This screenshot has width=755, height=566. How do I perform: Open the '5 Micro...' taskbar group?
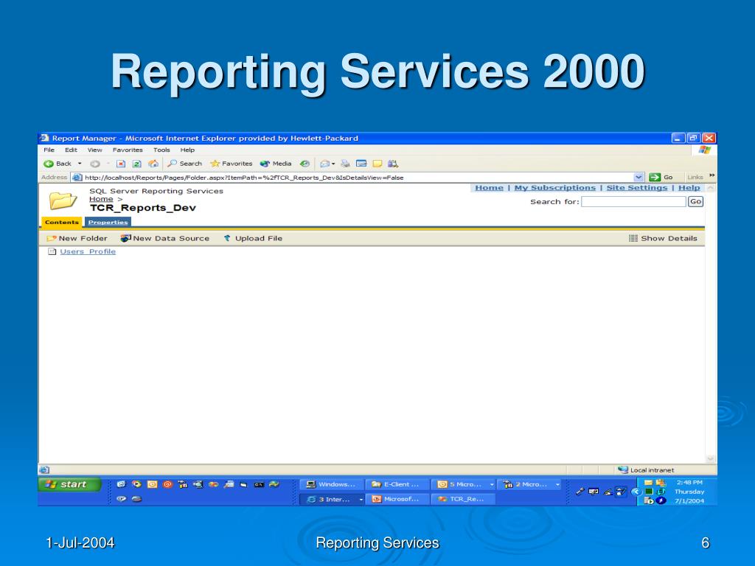(x=463, y=484)
